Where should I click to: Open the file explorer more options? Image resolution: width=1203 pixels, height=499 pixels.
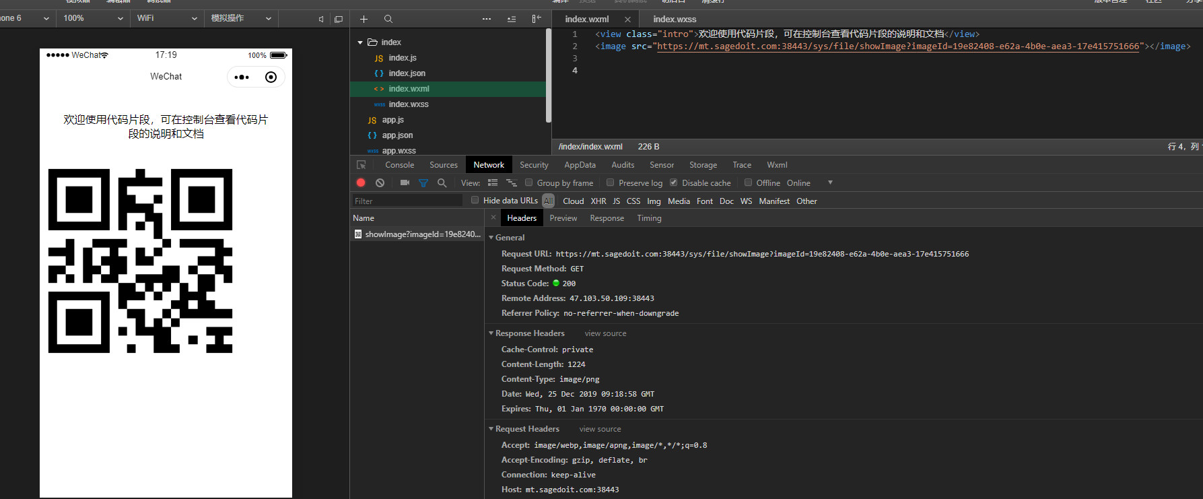[x=487, y=19]
